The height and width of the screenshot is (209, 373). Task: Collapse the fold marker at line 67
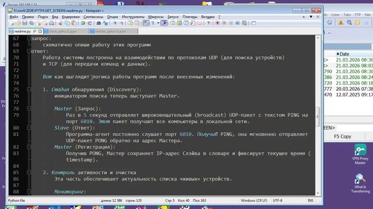pos(29,38)
